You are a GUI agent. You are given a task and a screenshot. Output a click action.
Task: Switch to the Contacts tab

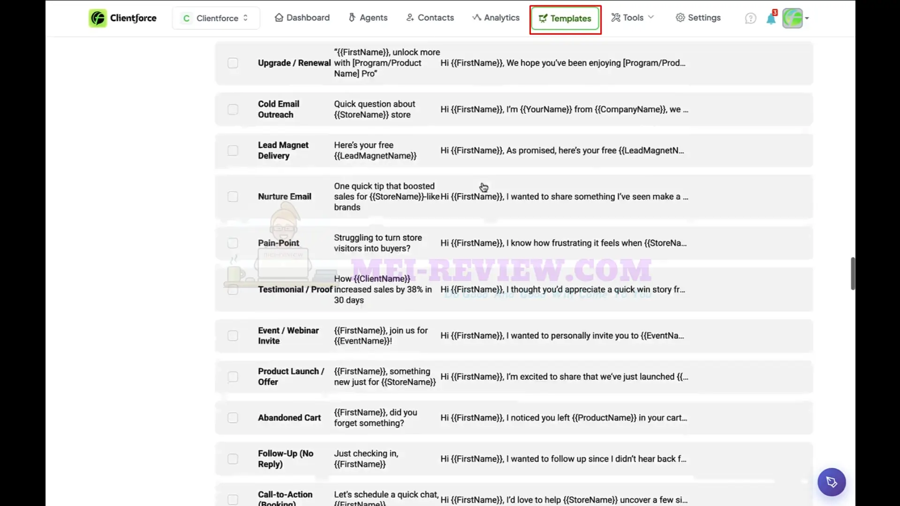tap(430, 17)
